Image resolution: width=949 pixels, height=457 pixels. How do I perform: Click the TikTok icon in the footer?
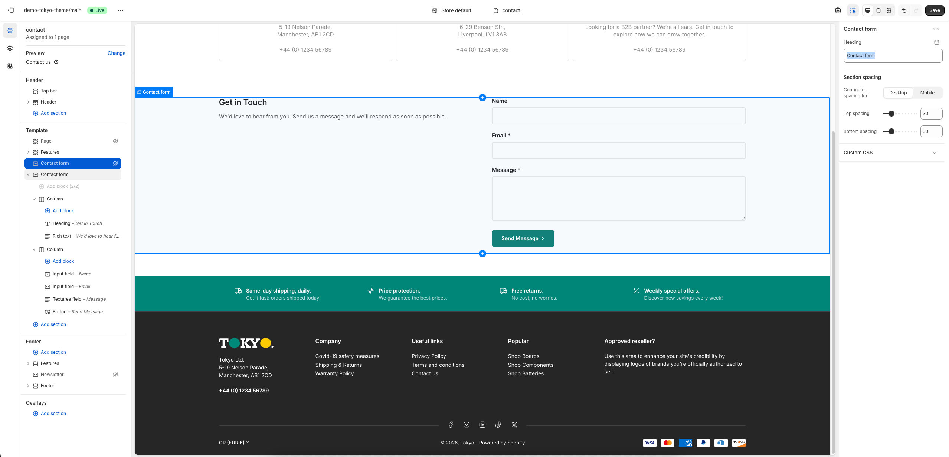pyautogui.click(x=498, y=425)
